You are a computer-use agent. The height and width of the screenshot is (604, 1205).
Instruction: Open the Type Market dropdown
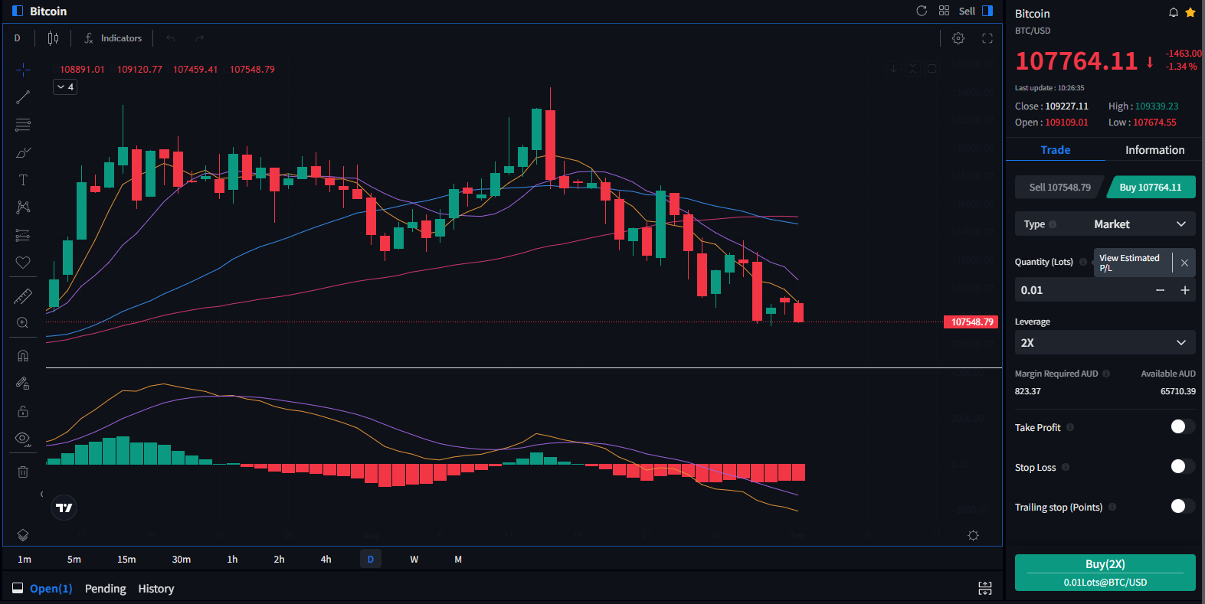tap(1105, 224)
